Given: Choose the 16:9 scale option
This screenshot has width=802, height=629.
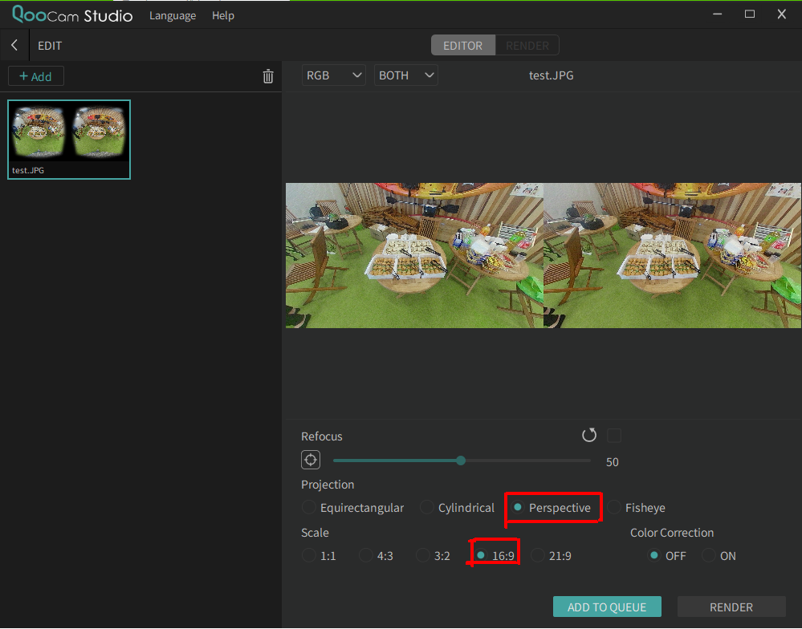Looking at the screenshot, I should click(x=495, y=555).
